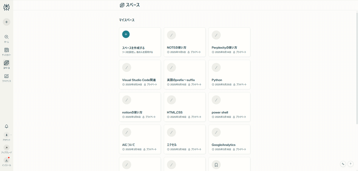Click the Upgrade (アップグレード) arrow icon

tap(7, 147)
